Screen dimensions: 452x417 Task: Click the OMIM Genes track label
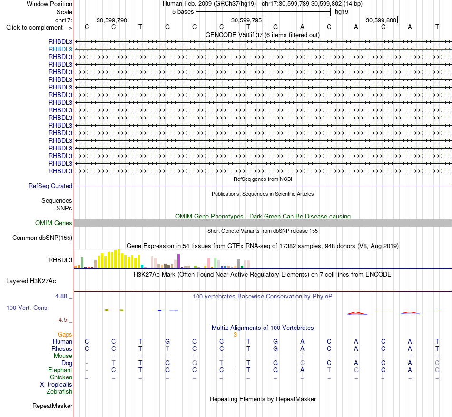coord(53,223)
